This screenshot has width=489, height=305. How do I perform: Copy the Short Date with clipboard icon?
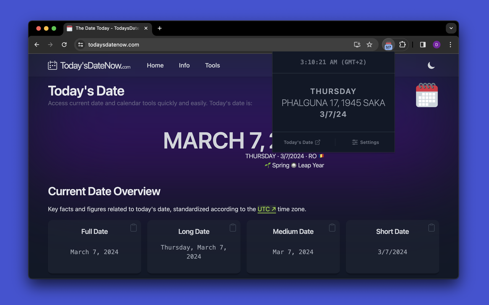click(x=431, y=228)
